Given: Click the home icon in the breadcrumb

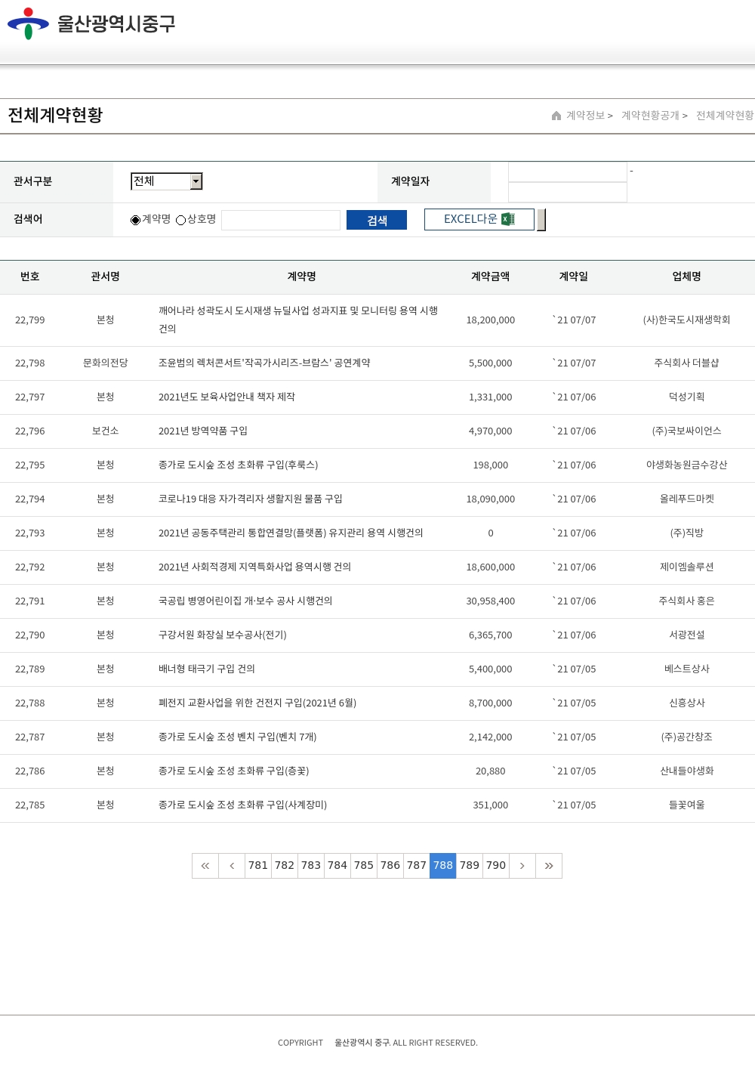Looking at the screenshot, I should 556,116.
